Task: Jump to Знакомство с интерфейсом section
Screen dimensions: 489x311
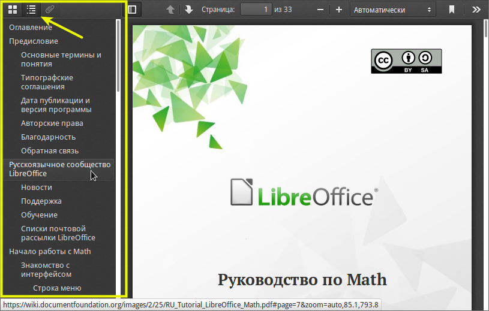Action: pos(46,270)
